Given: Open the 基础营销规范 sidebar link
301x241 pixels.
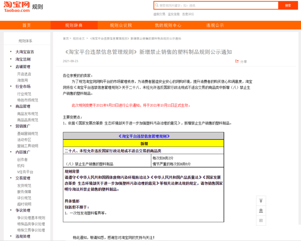Looking at the screenshot, I should click(27, 133).
